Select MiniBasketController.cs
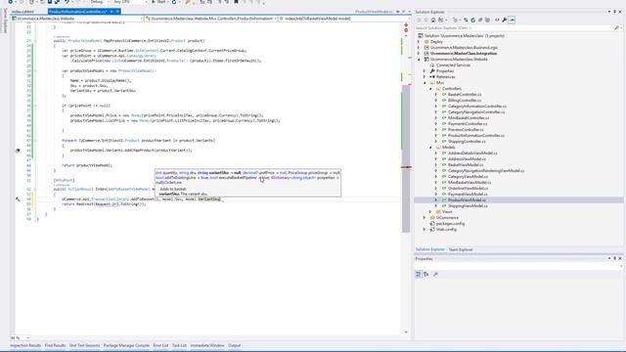The height and width of the screenshot is (352, 626). pyautogui.click(x=468, y=117)
